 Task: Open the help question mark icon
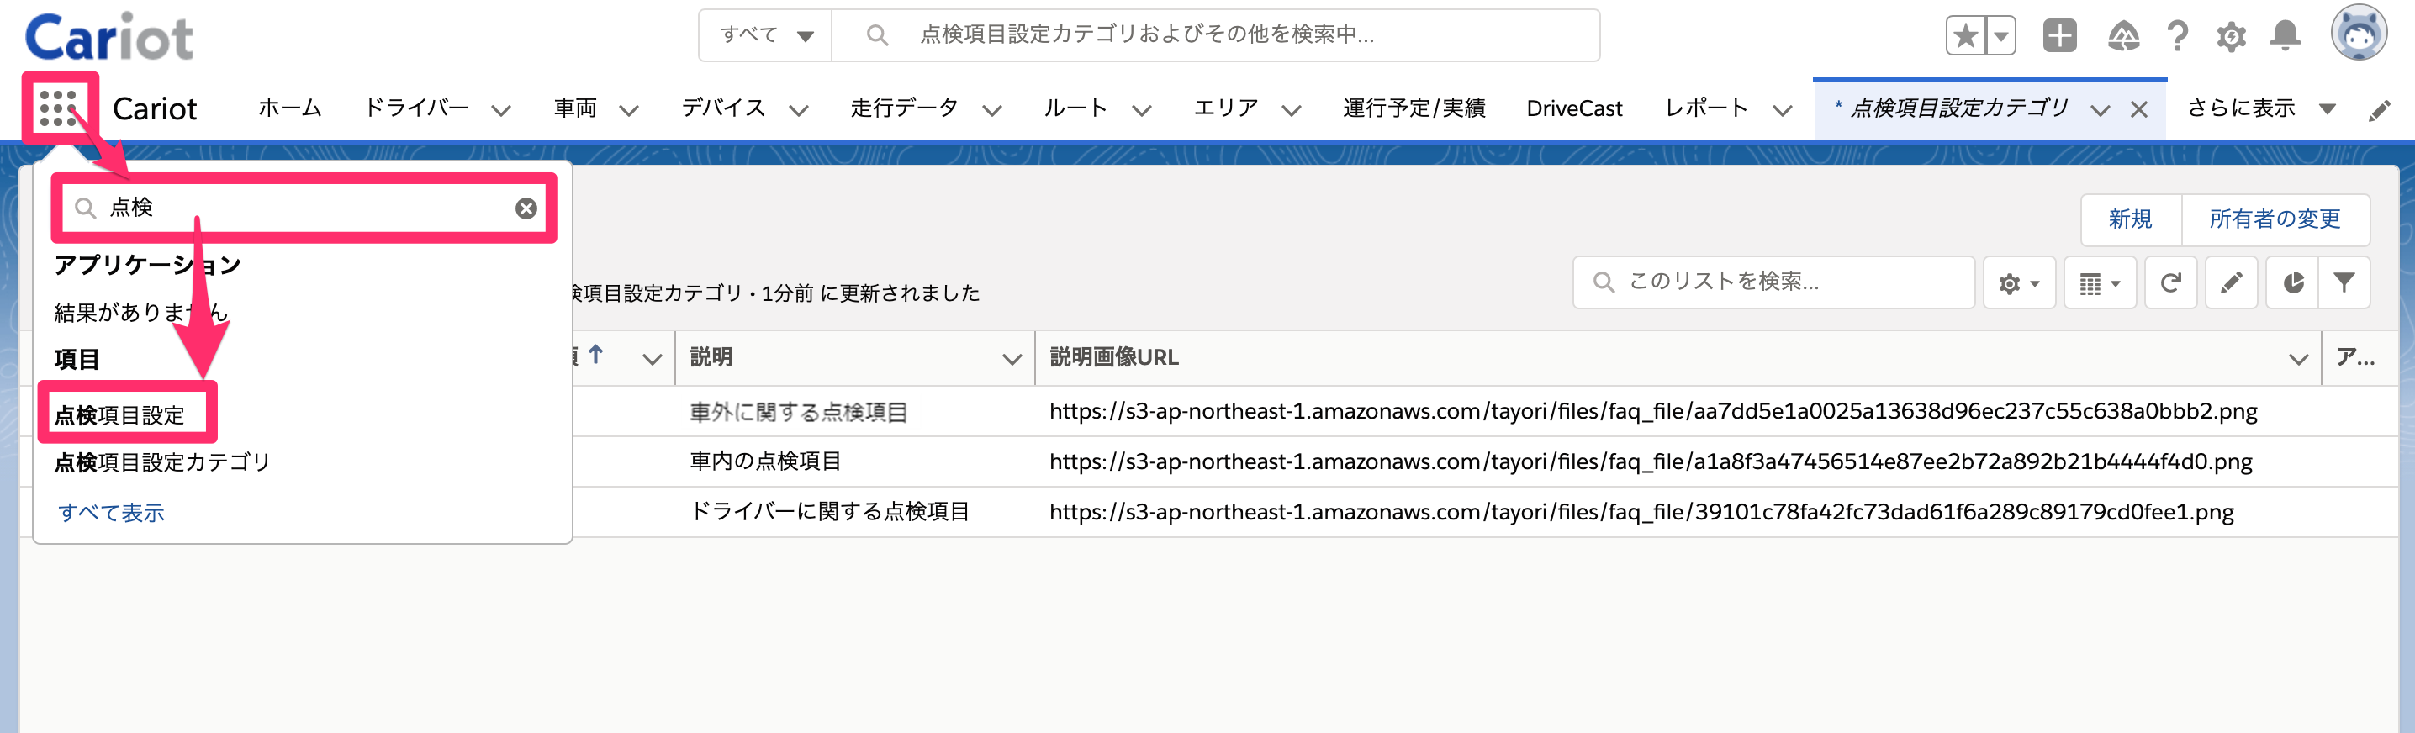(2178, 36)
